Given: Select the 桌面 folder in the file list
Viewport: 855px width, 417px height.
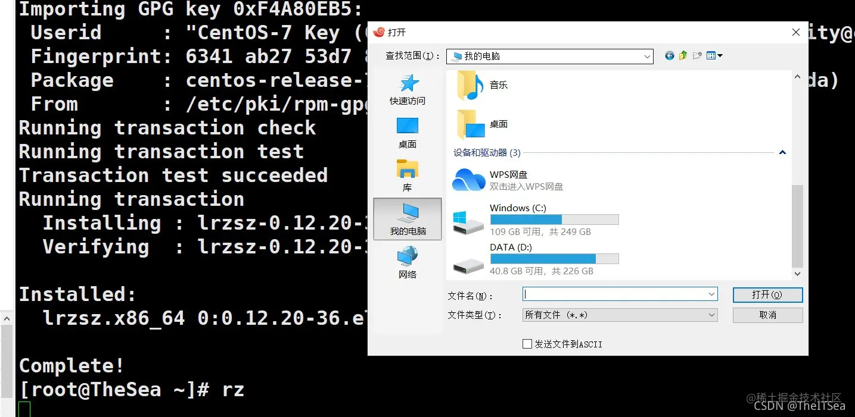Looking at the screenshot, I should coord(483,124).
